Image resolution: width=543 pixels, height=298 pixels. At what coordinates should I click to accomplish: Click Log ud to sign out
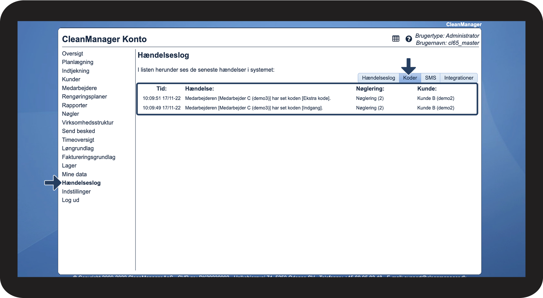(71, 200)
